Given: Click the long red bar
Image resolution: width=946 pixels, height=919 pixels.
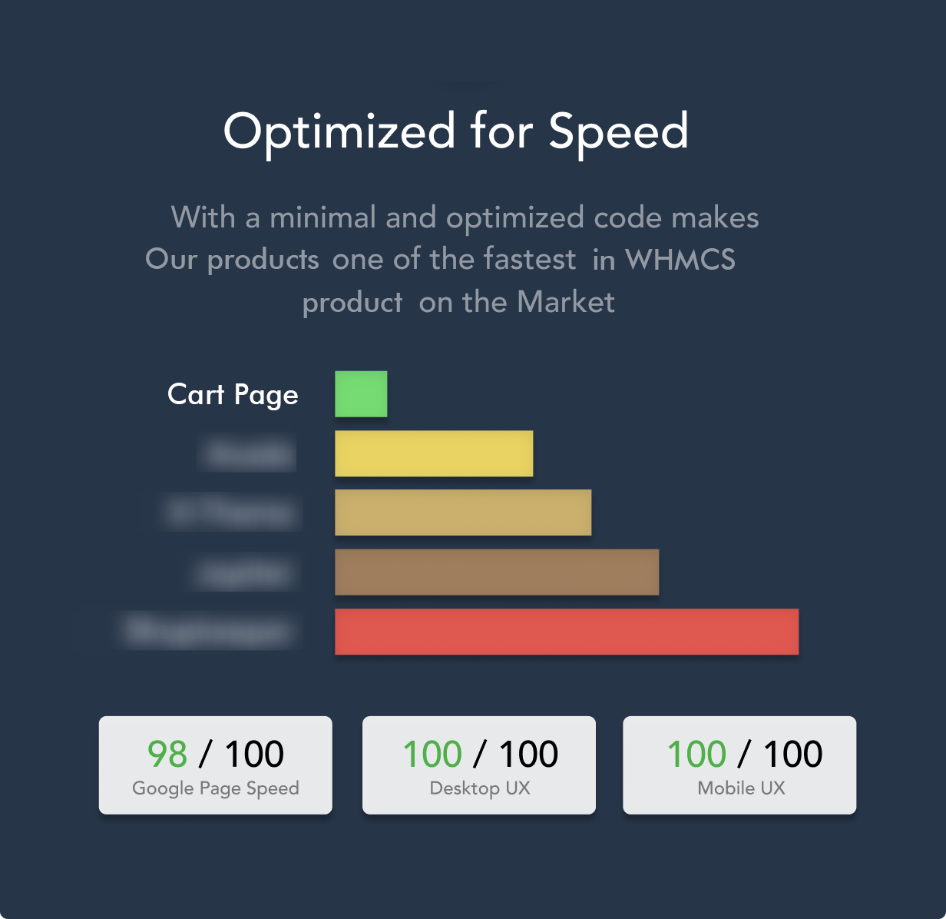Looking at the screenshot, I should click(x=567, y=632).
